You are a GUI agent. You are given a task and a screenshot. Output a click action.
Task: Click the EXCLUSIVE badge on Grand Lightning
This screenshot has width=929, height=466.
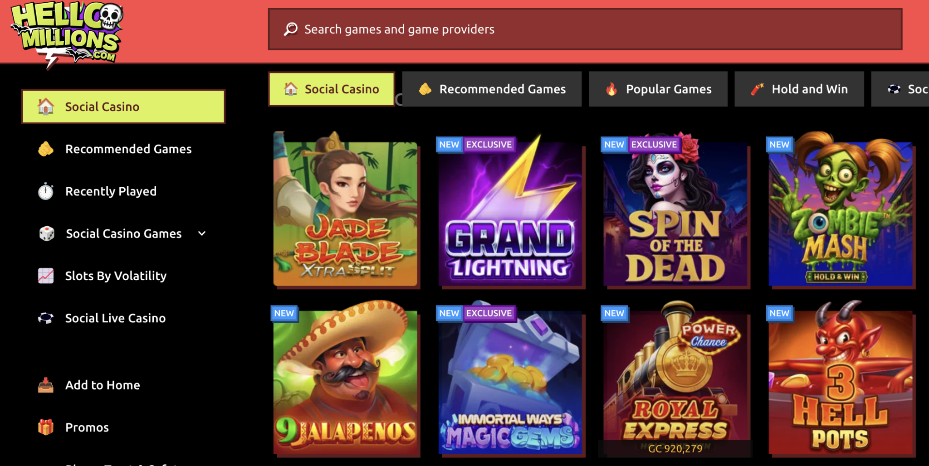click(x=489, y=145)
